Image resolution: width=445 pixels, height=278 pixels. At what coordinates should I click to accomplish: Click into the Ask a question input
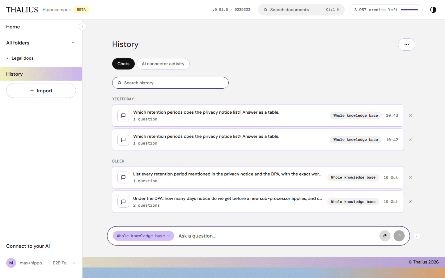(277, 236)
